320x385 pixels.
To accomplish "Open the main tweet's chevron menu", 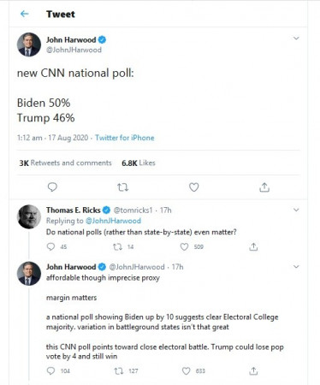I will (296, 38).
